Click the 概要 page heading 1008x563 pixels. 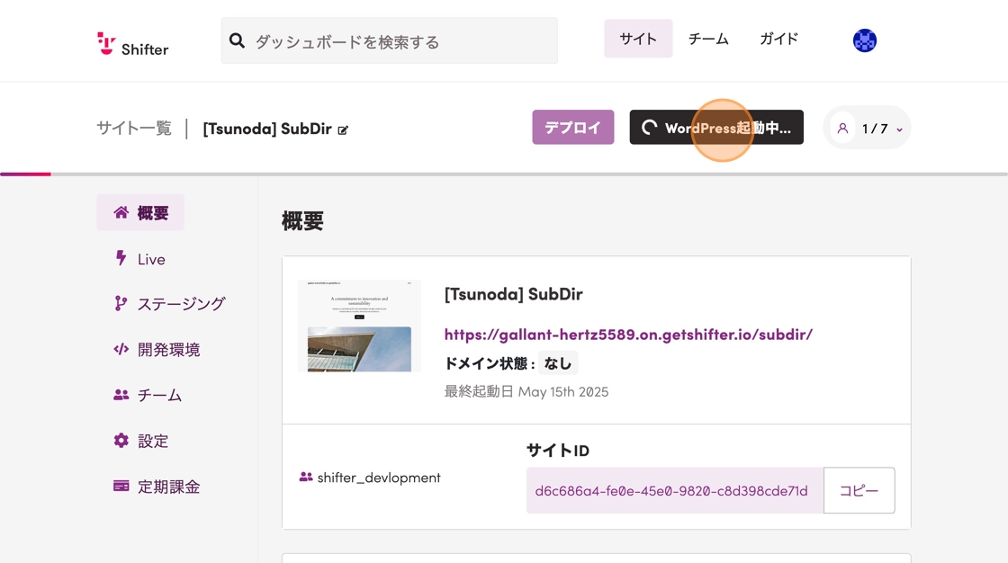[x=302, y=221]
